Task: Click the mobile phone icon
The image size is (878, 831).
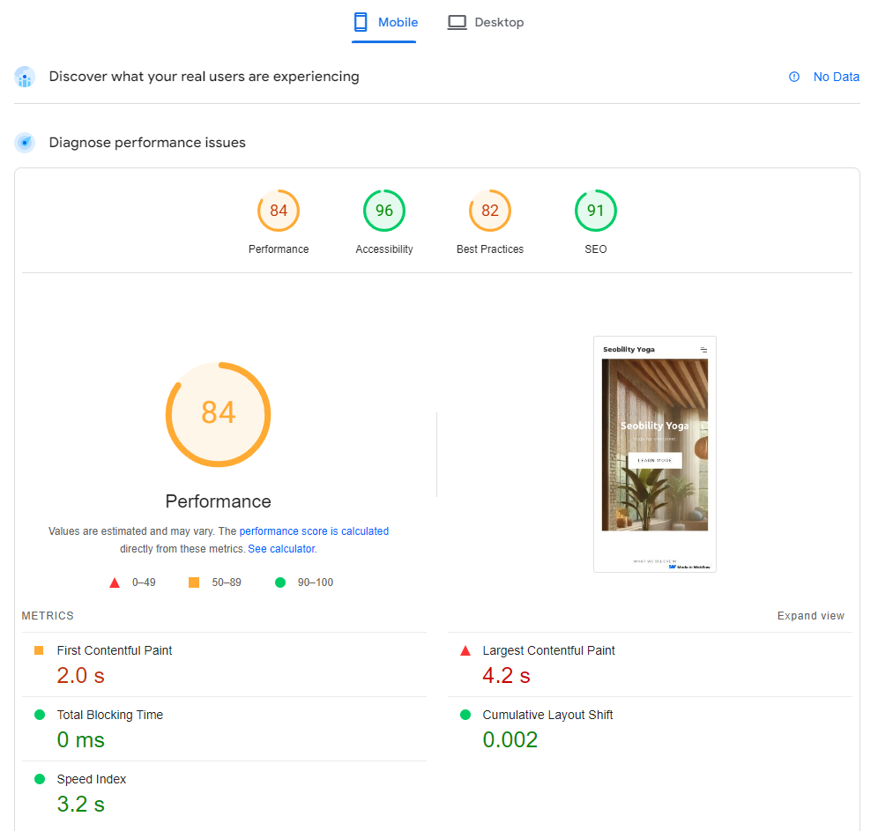Action: pyautogui.click(x=361, y=22)
